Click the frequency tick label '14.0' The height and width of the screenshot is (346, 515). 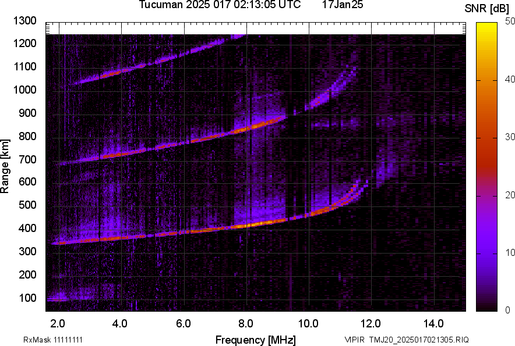(x=433, y=324)
